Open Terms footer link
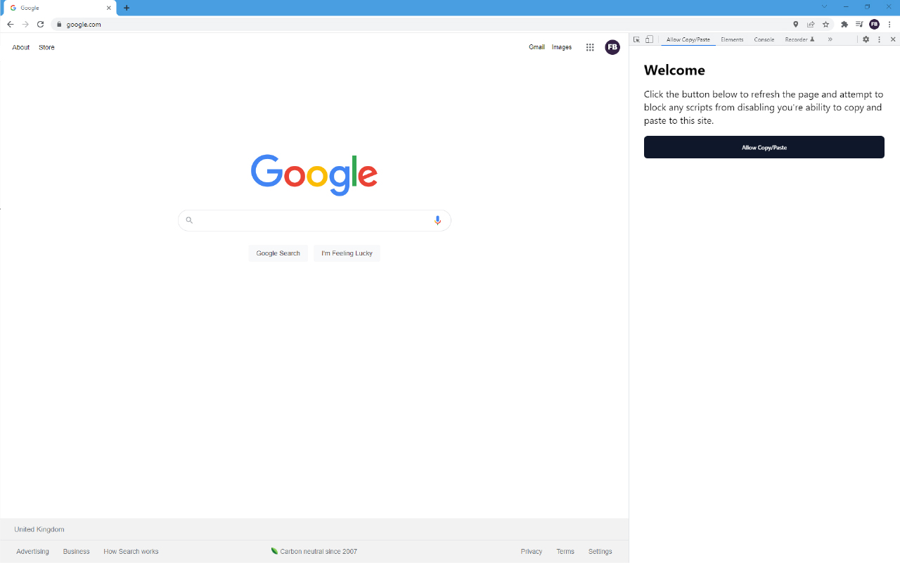Viewport: 900px width, 563px height. tap(565, 552)
